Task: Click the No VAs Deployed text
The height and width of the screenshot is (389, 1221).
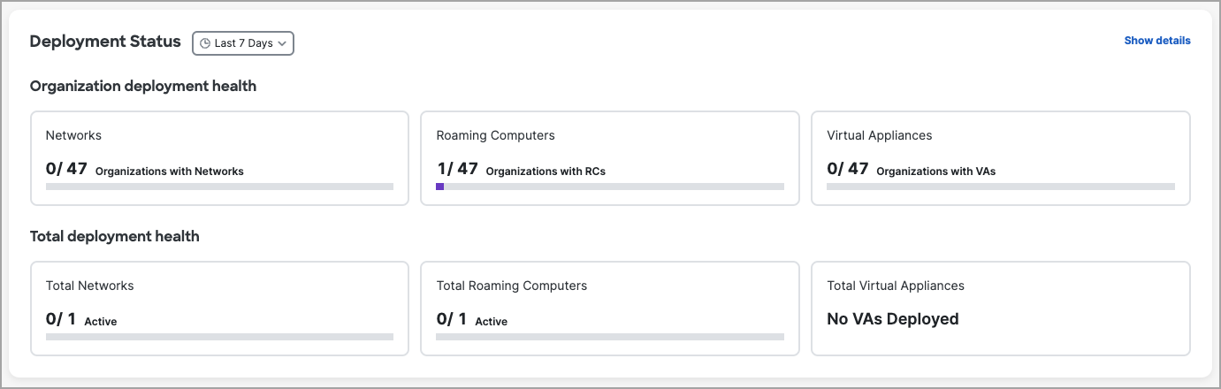Action: 893,319
